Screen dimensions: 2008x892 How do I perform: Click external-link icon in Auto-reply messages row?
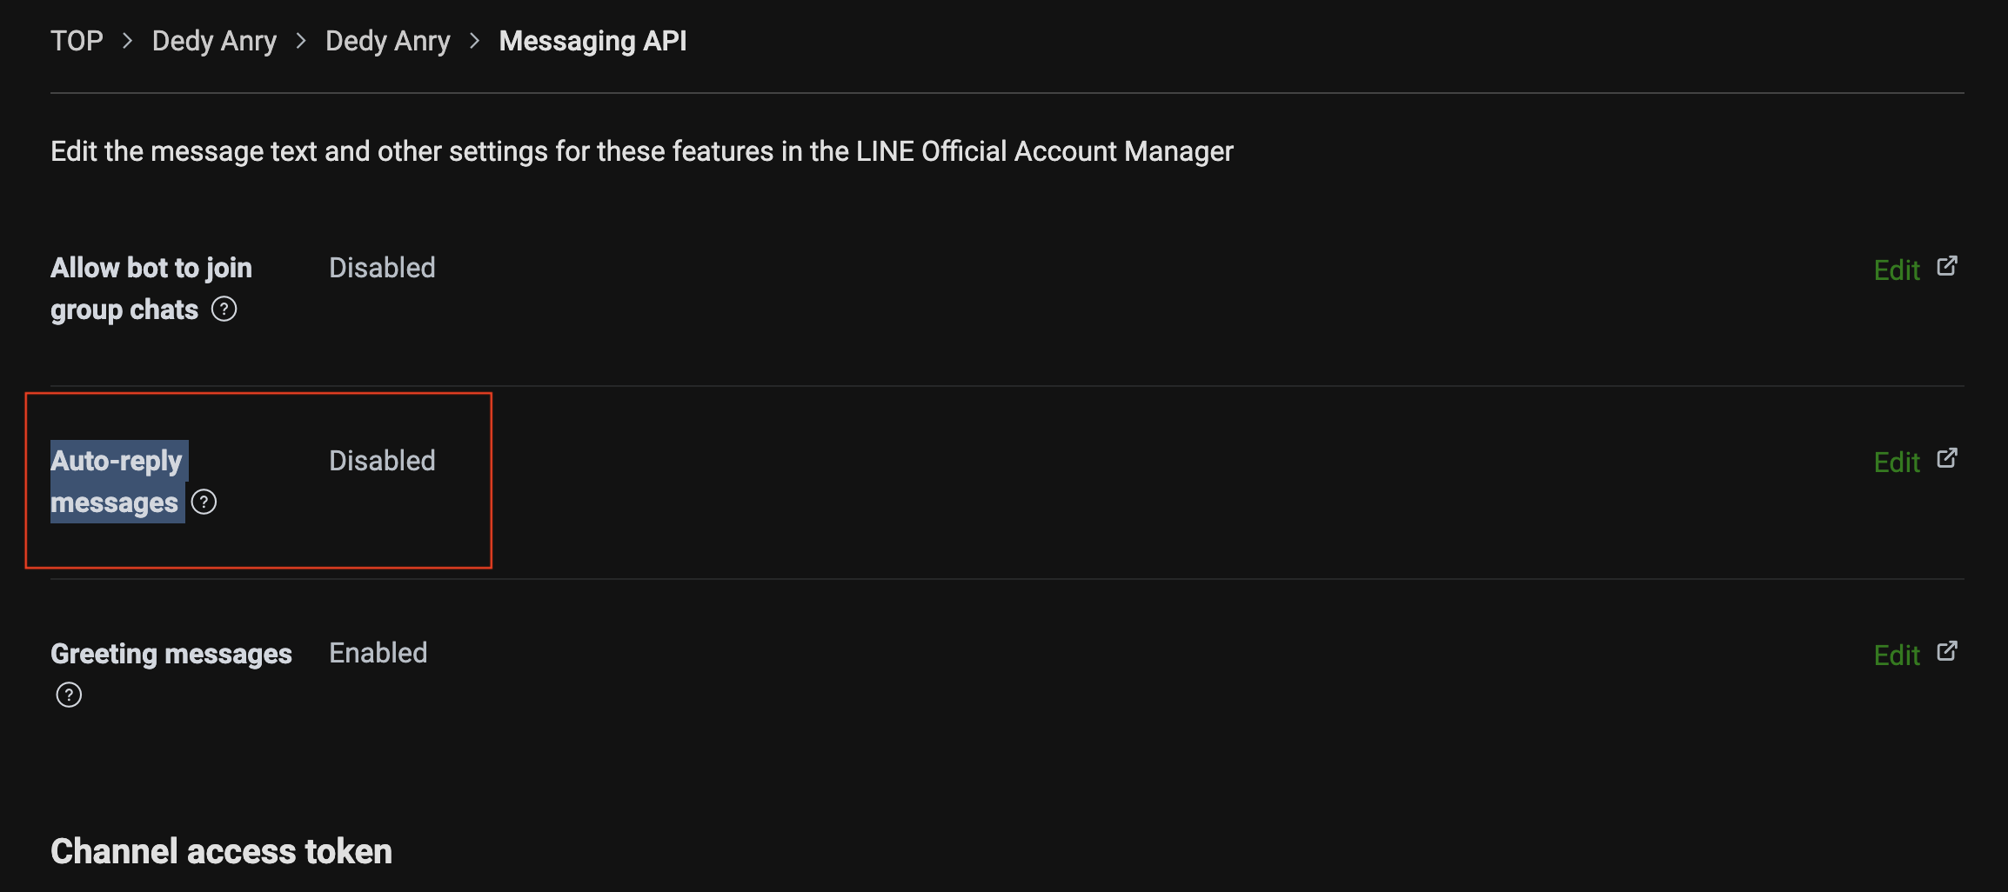point(1947,459)
